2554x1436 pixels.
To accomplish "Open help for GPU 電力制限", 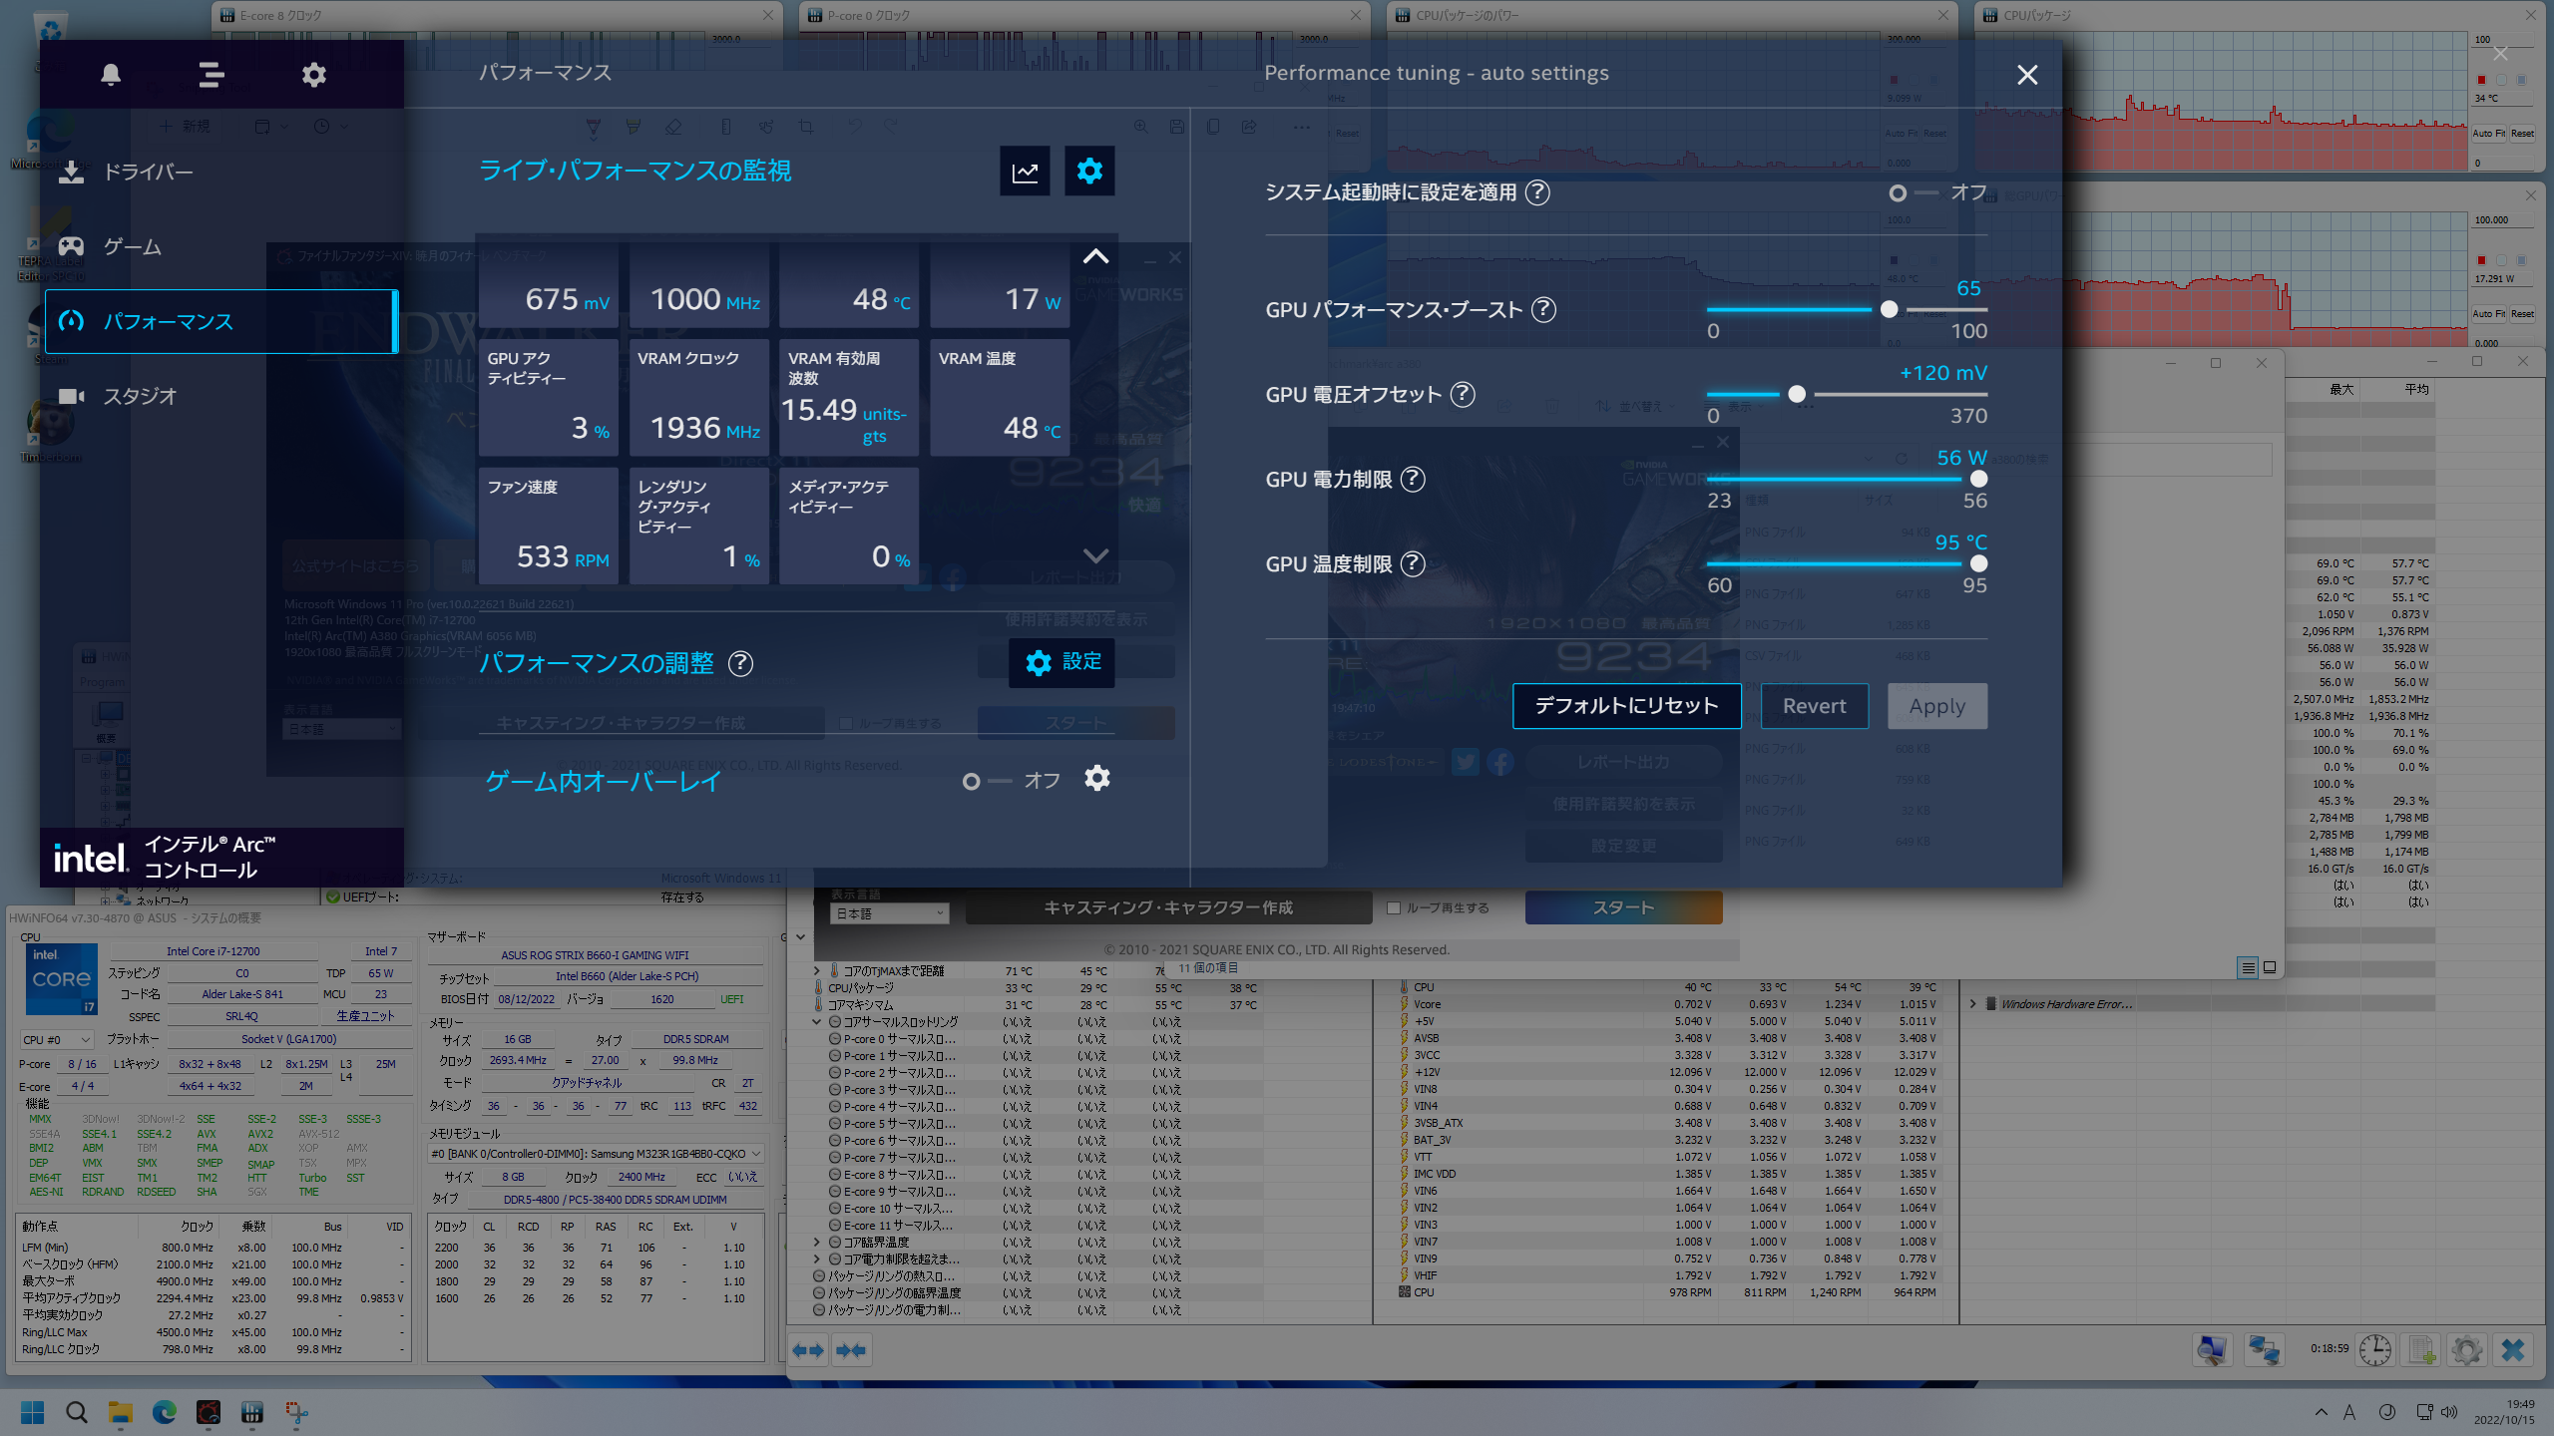I will (1413, 480).
